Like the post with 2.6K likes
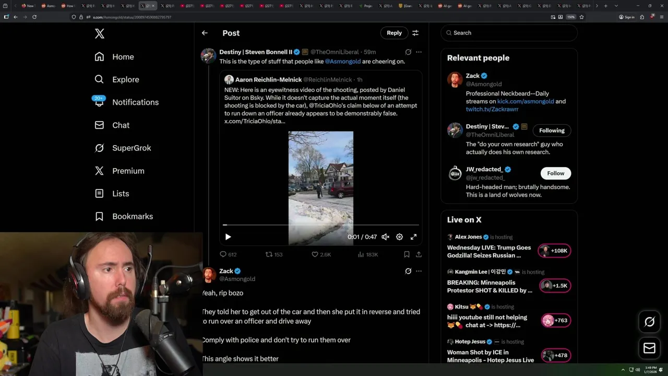 (321, 255)
